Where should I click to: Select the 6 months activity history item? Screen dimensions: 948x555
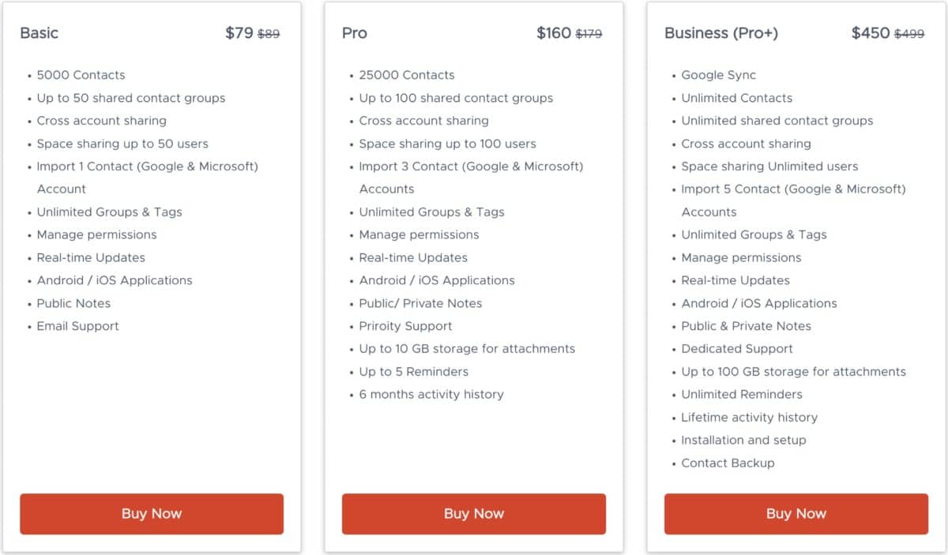pyautogui.click(x=431, y=394)
